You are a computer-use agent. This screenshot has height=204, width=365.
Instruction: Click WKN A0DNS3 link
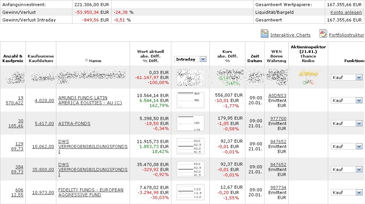[x=277, y=95]
